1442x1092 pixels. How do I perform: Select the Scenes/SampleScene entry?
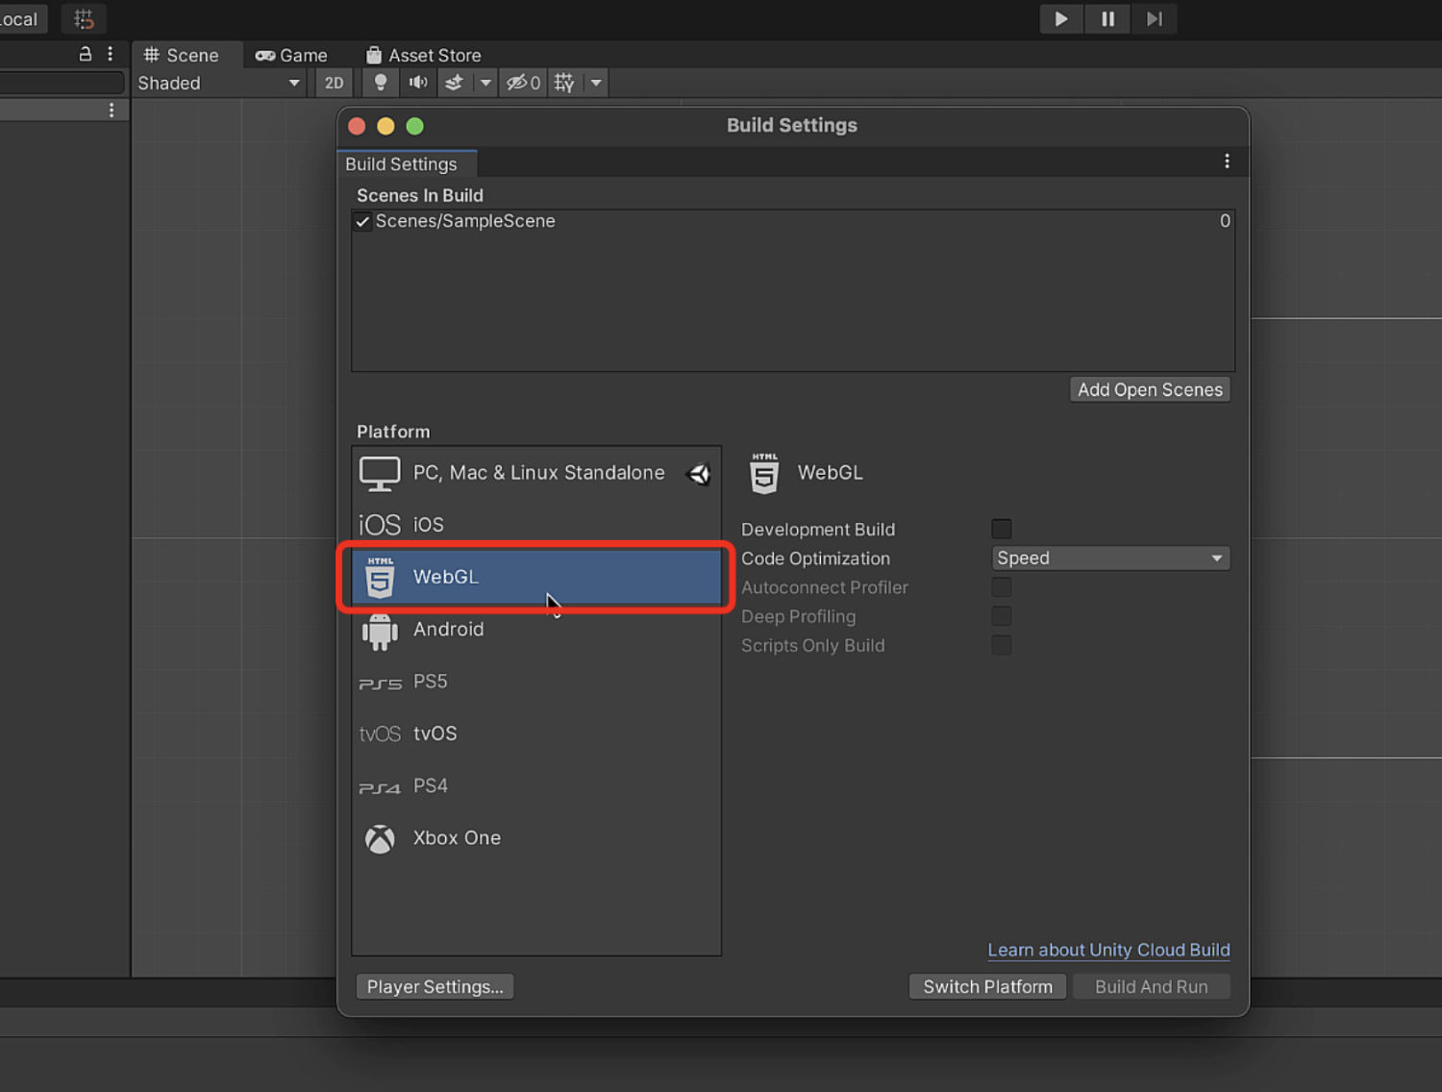(793, 221)
